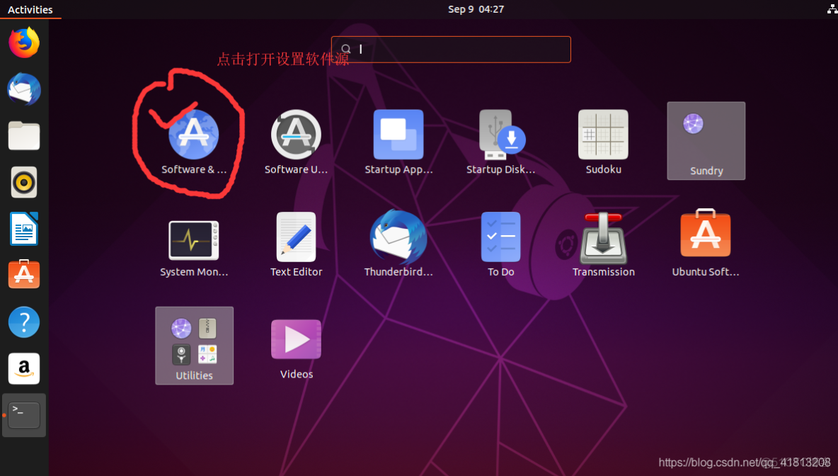Launch Software Updater
838x476 pixels.
click(x=296, y=135)
